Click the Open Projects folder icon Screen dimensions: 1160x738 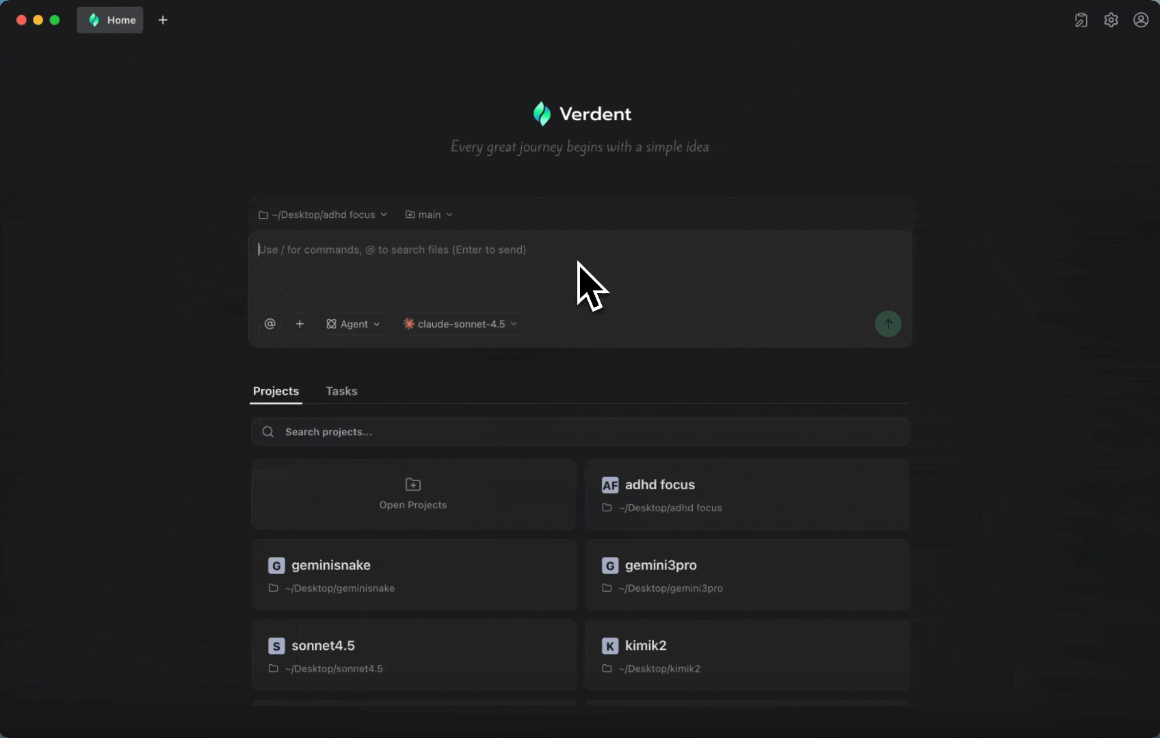(413, 485)
